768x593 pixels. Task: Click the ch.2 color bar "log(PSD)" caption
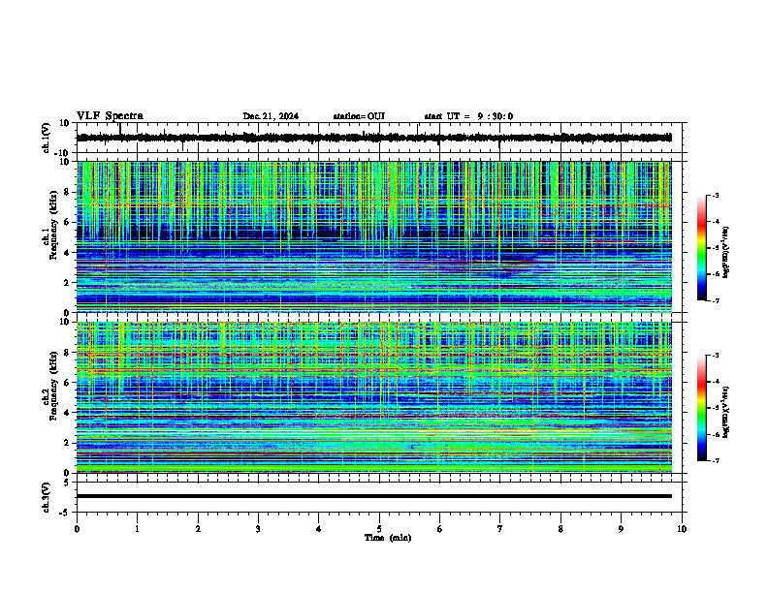pyautogui.click(x=726, y=412)
